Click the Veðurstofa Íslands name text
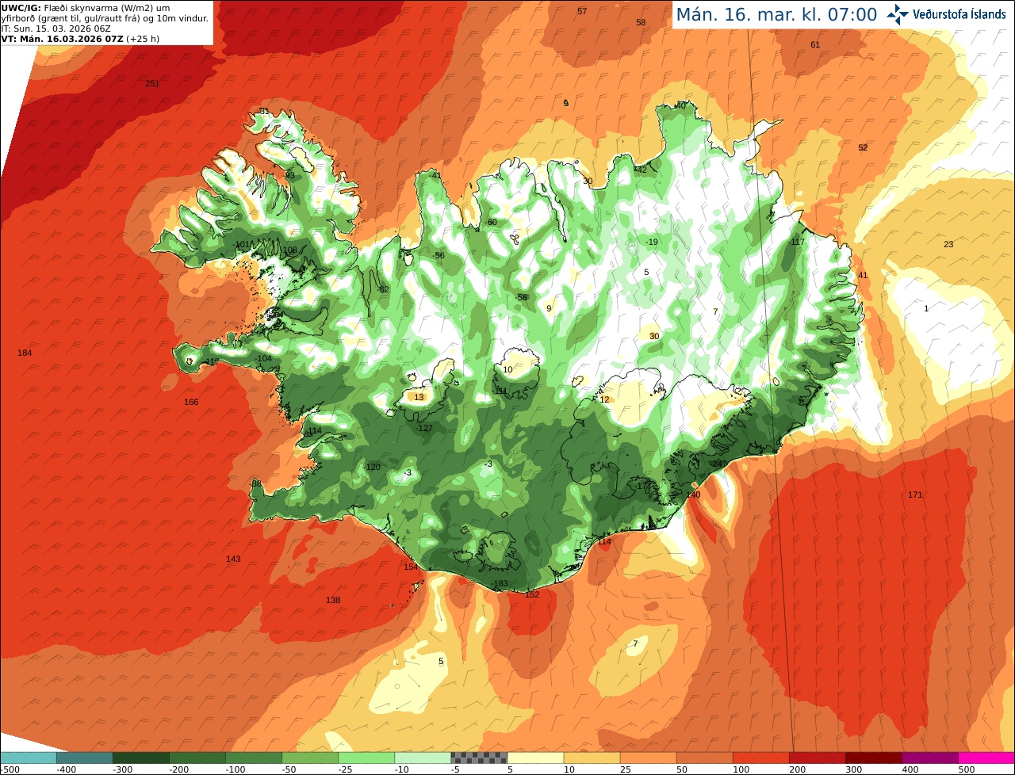Viewport: 1015px width, 775px height. click(x=959, y=14)
